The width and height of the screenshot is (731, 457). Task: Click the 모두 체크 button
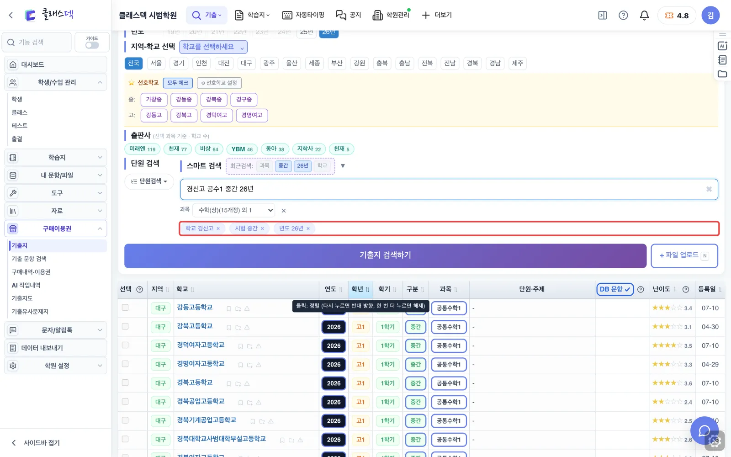pos(178,83)
